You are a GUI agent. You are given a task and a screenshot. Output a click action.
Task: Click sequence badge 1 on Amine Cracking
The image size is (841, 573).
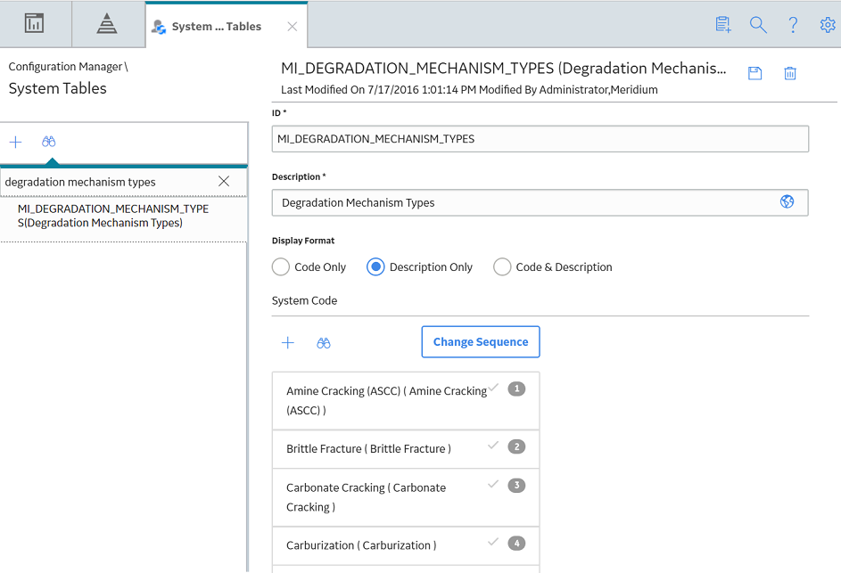[516, 389]
